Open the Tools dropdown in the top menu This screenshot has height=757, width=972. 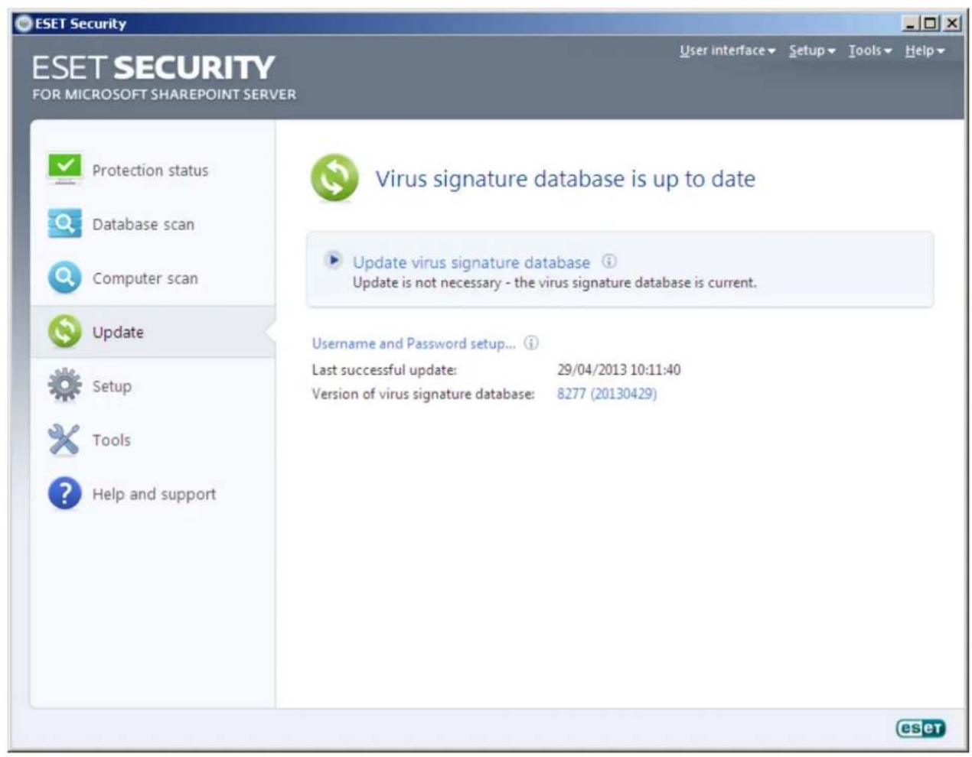click(x=870, y=50)
